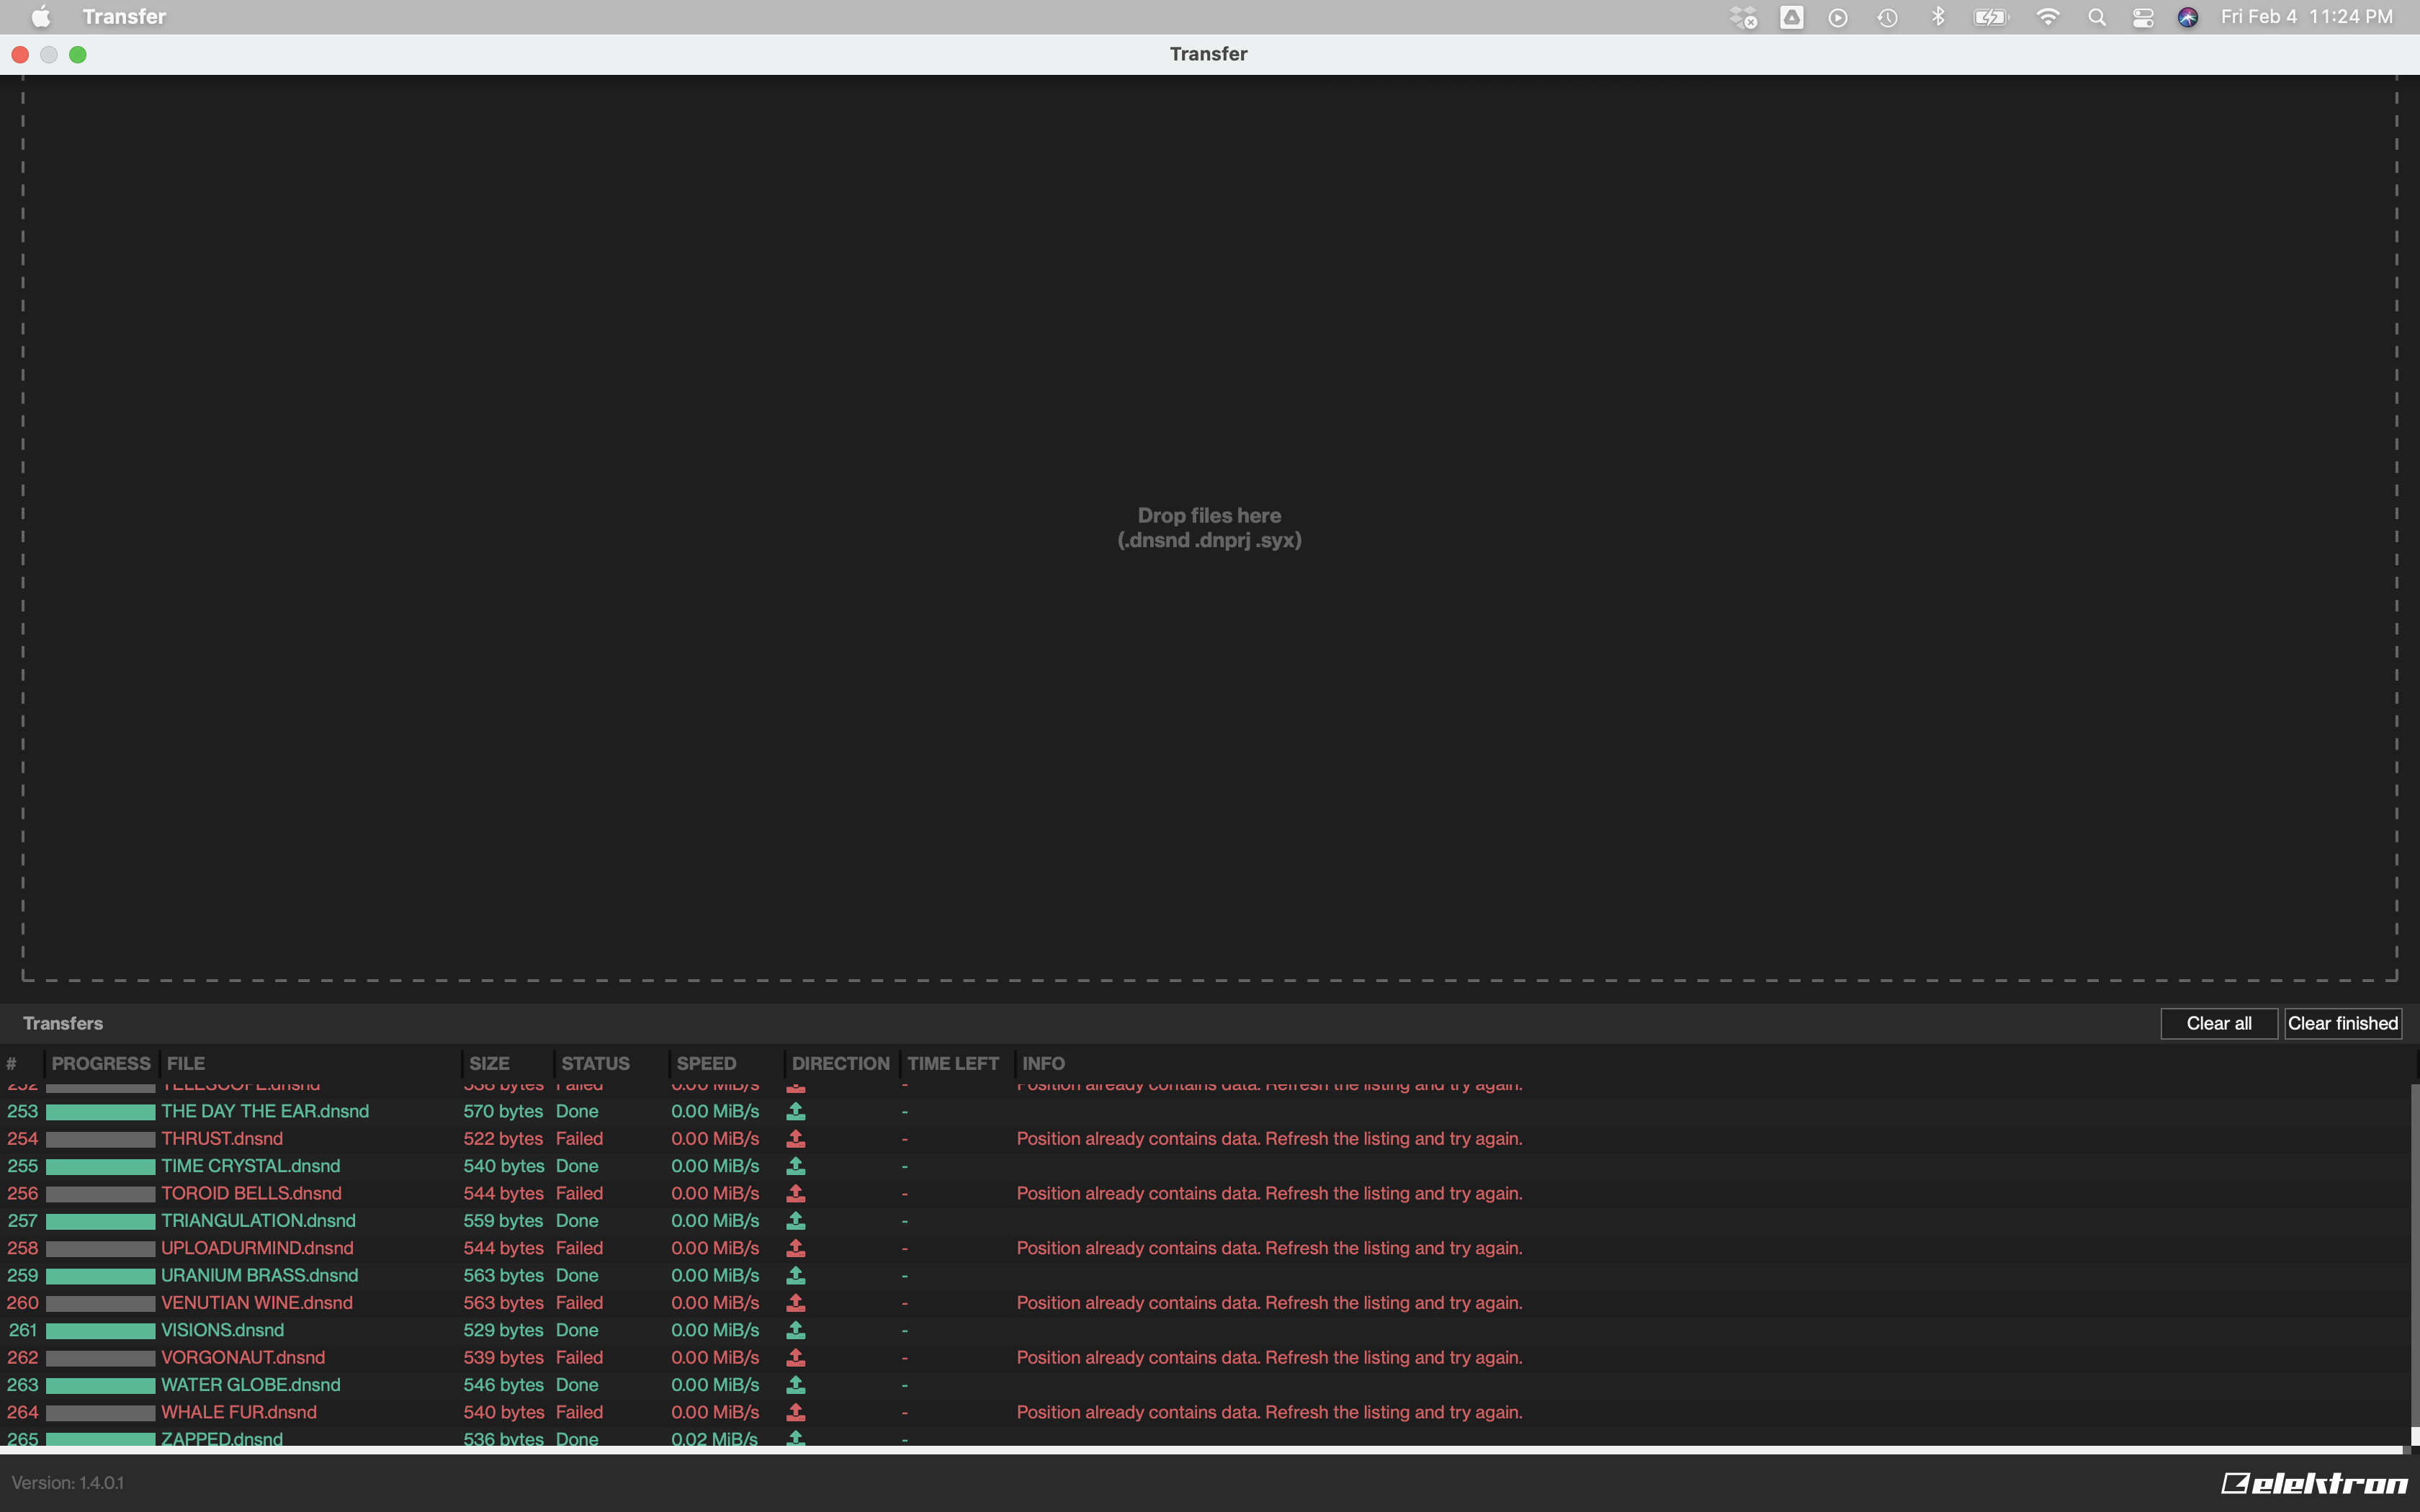Image resolution: width=2420 pixels, height=1512 pixels.
Task: Click the Bluetooth menu bar icon
Action: (1937, 17)
